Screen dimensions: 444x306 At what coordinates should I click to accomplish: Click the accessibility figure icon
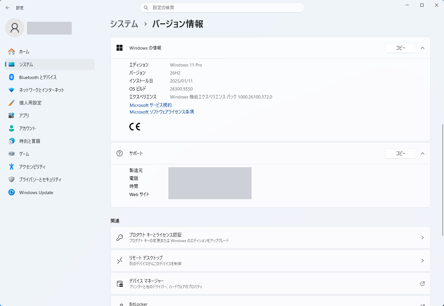point(12,167)
